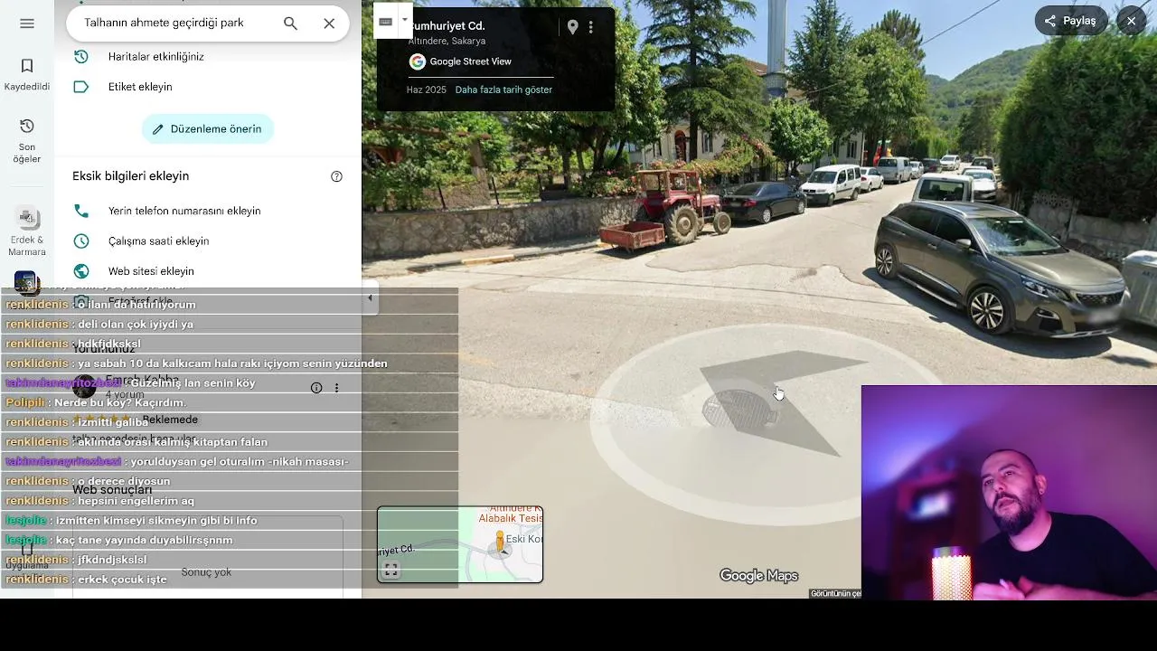Click the Haz 2025 capture date
This screenshot has height=651, width=1157.
[427, 90]
